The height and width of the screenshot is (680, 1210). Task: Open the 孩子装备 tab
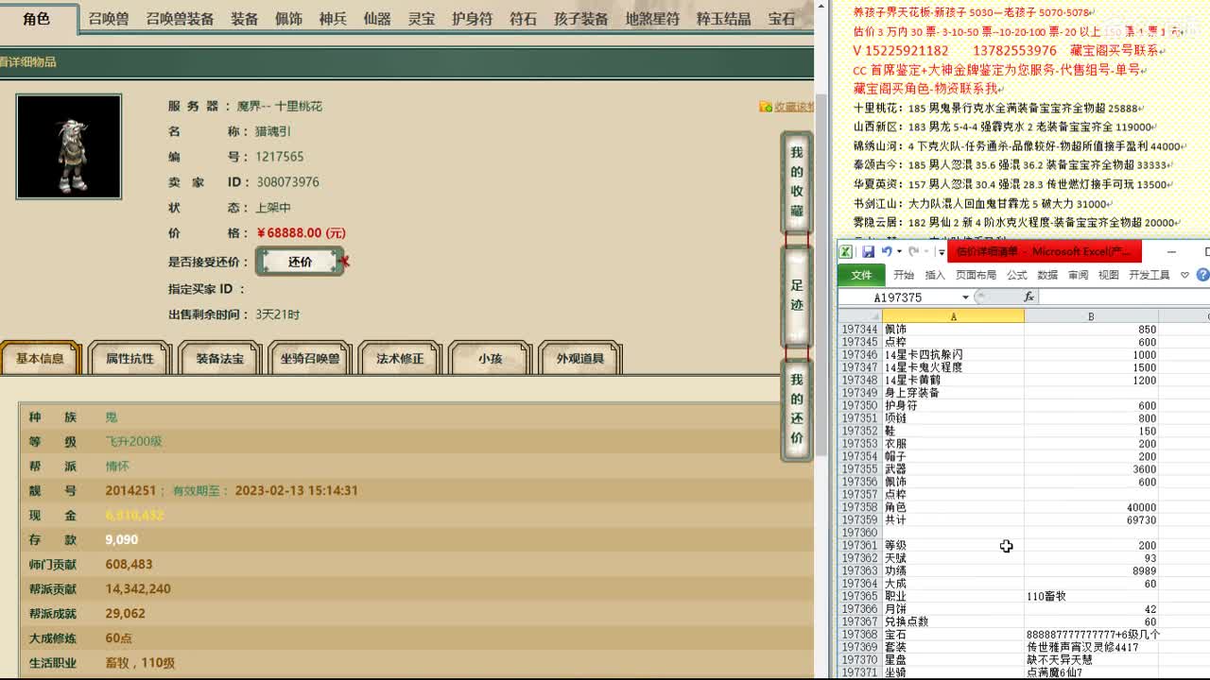580,19
